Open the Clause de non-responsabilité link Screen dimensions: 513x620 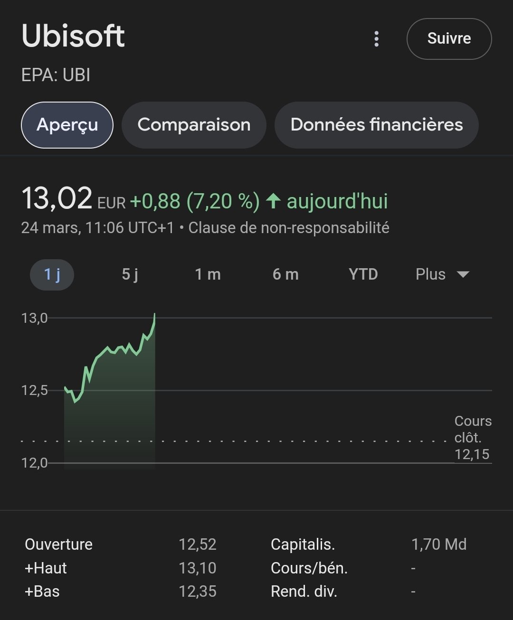[x=289, y=228]
